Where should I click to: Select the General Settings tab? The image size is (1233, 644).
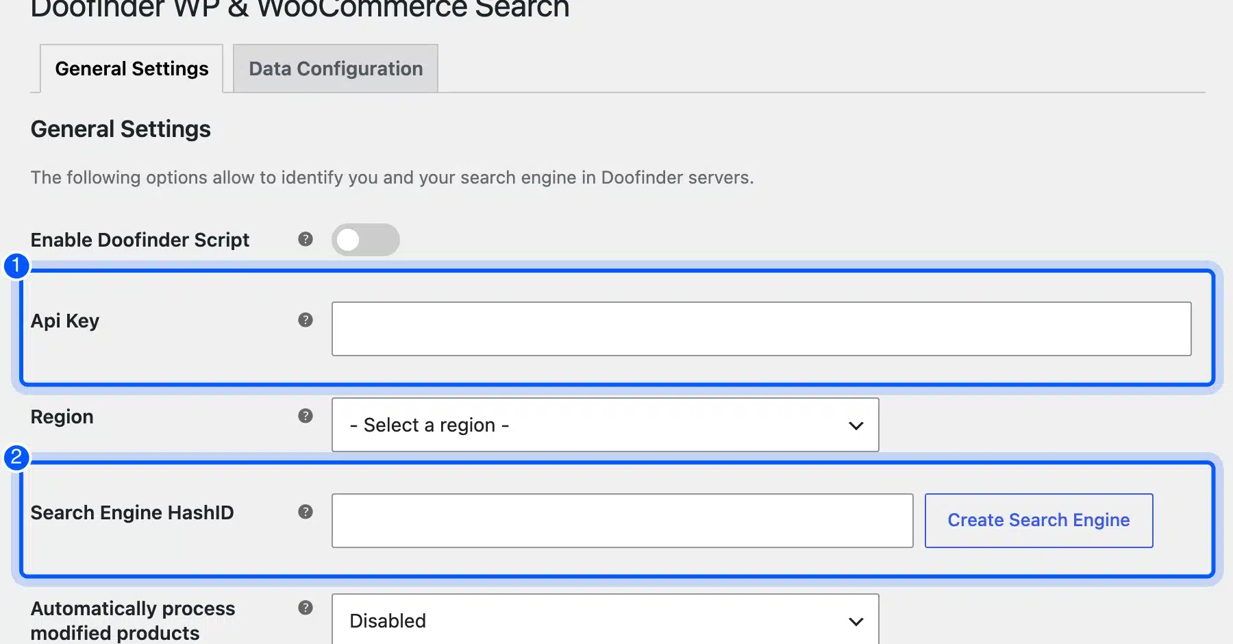[132, 69]
